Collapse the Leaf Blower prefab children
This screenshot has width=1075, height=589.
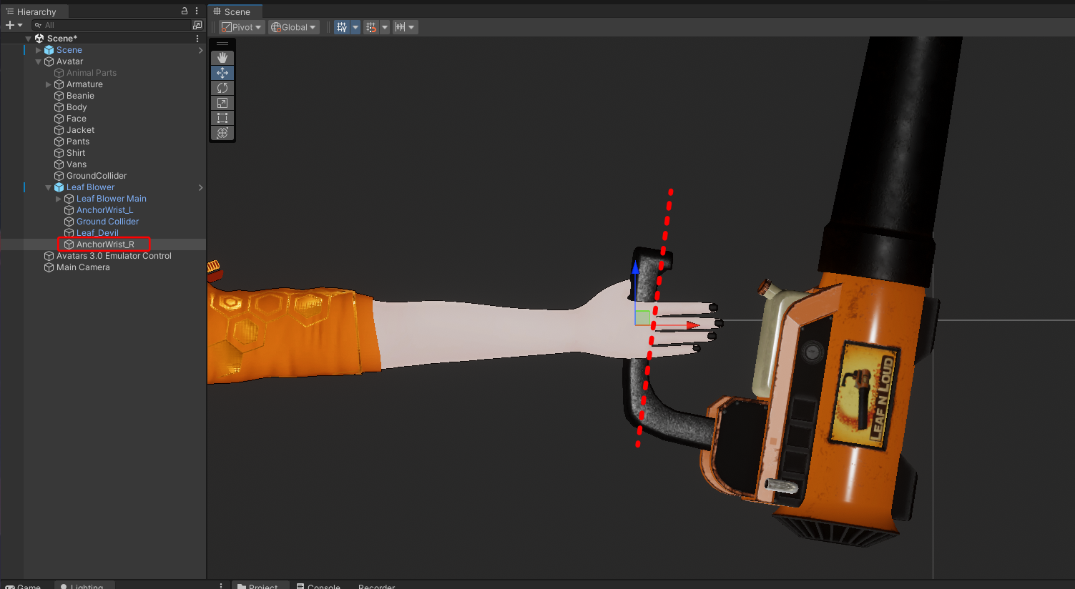point(49,187)
